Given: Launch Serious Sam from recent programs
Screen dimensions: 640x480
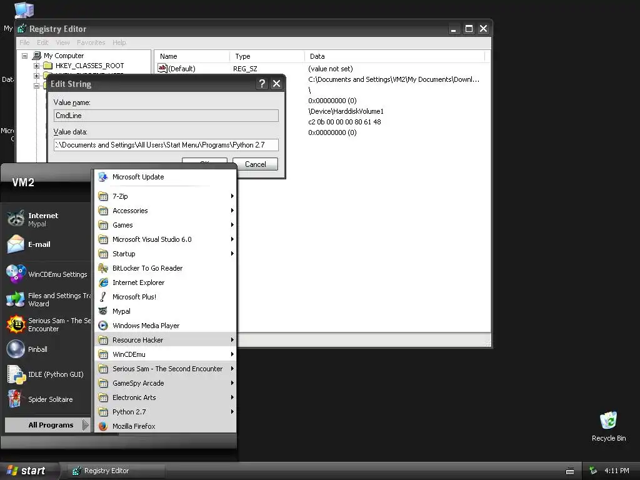Looking at the screenshot, I should [47, 324].
